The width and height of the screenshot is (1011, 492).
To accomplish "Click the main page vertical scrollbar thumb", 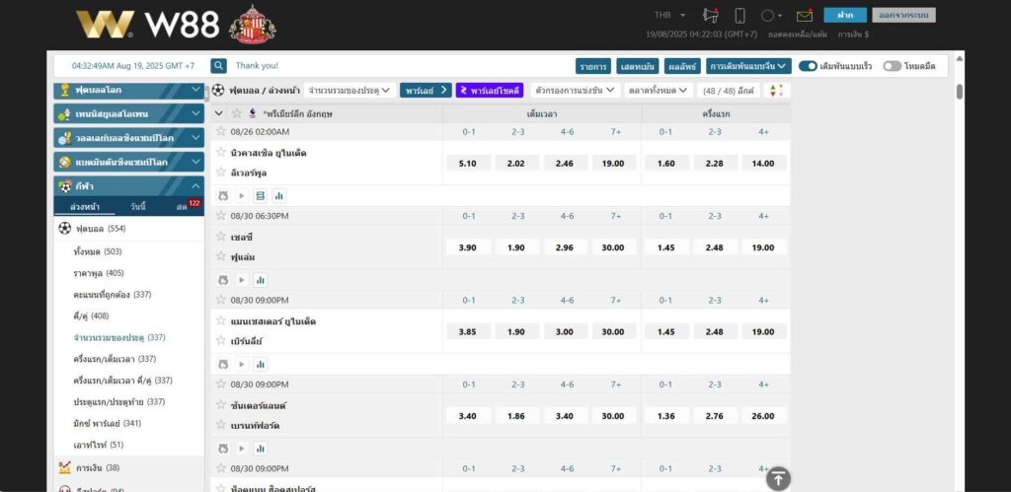I will pos(960,92).
